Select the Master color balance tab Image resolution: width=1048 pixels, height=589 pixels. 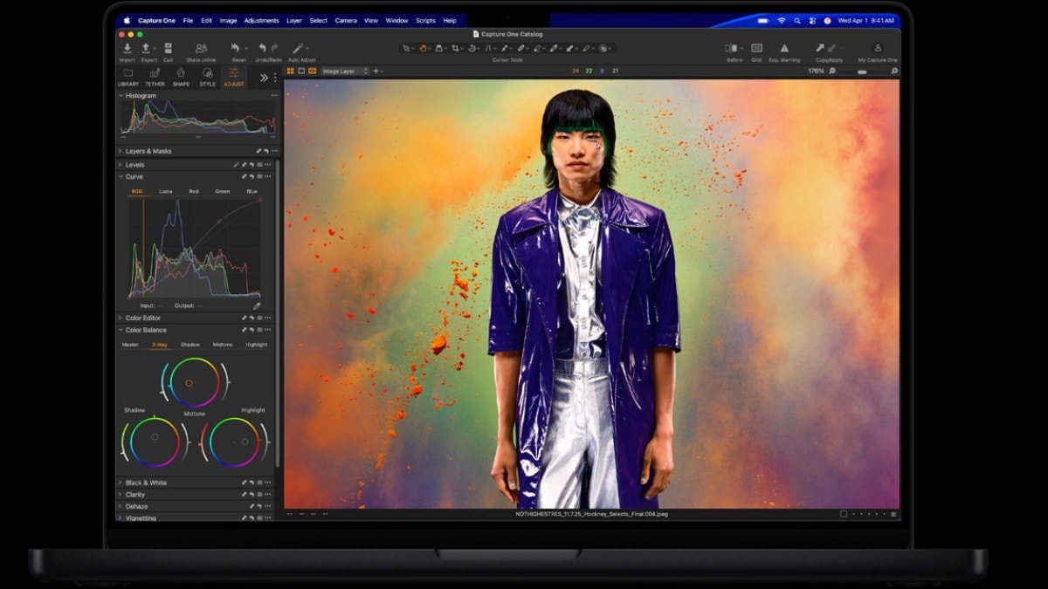(130, 345)
